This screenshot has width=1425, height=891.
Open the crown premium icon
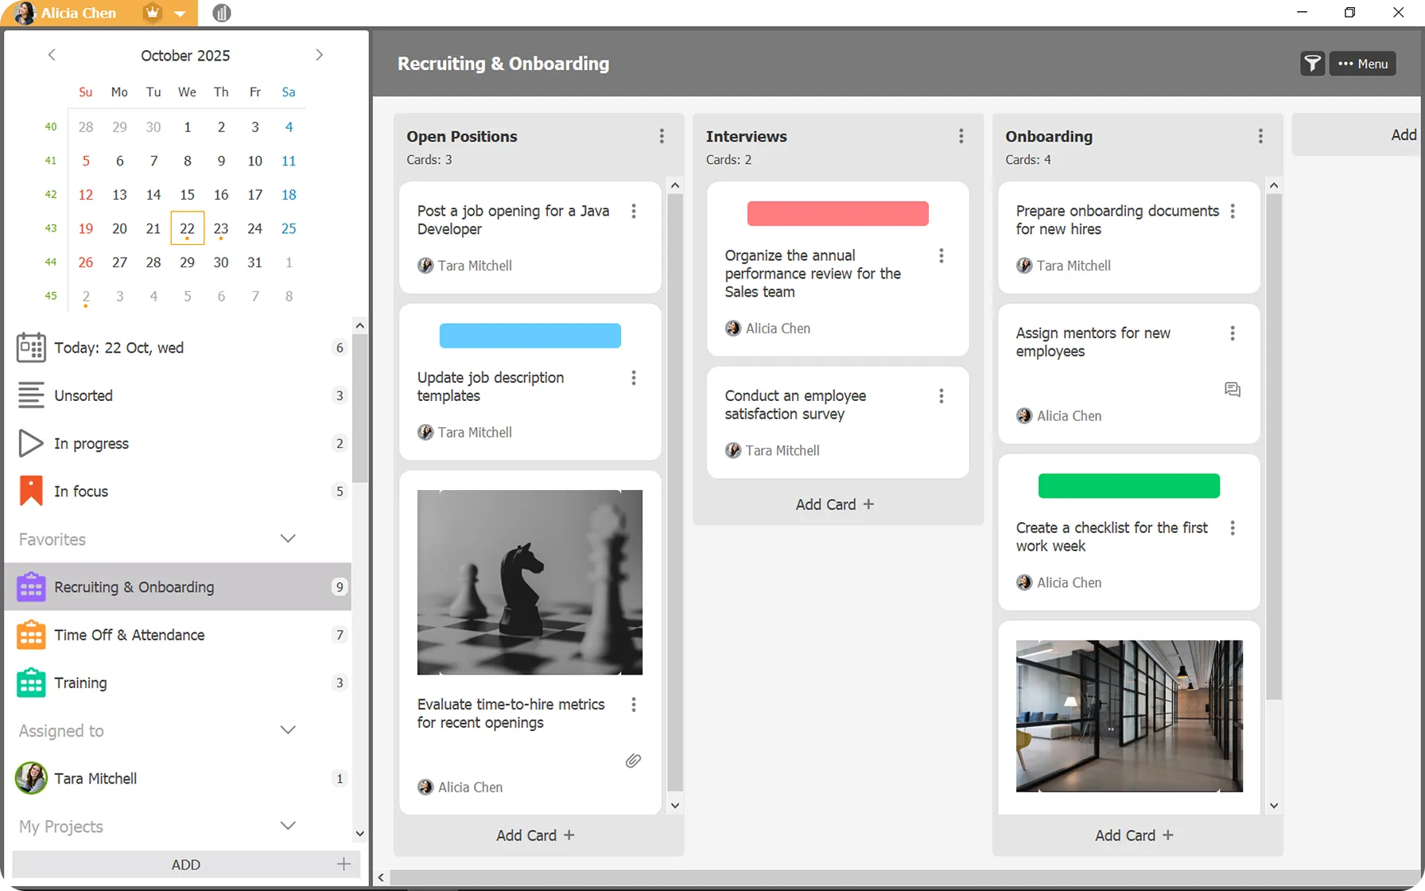(152, 13)
